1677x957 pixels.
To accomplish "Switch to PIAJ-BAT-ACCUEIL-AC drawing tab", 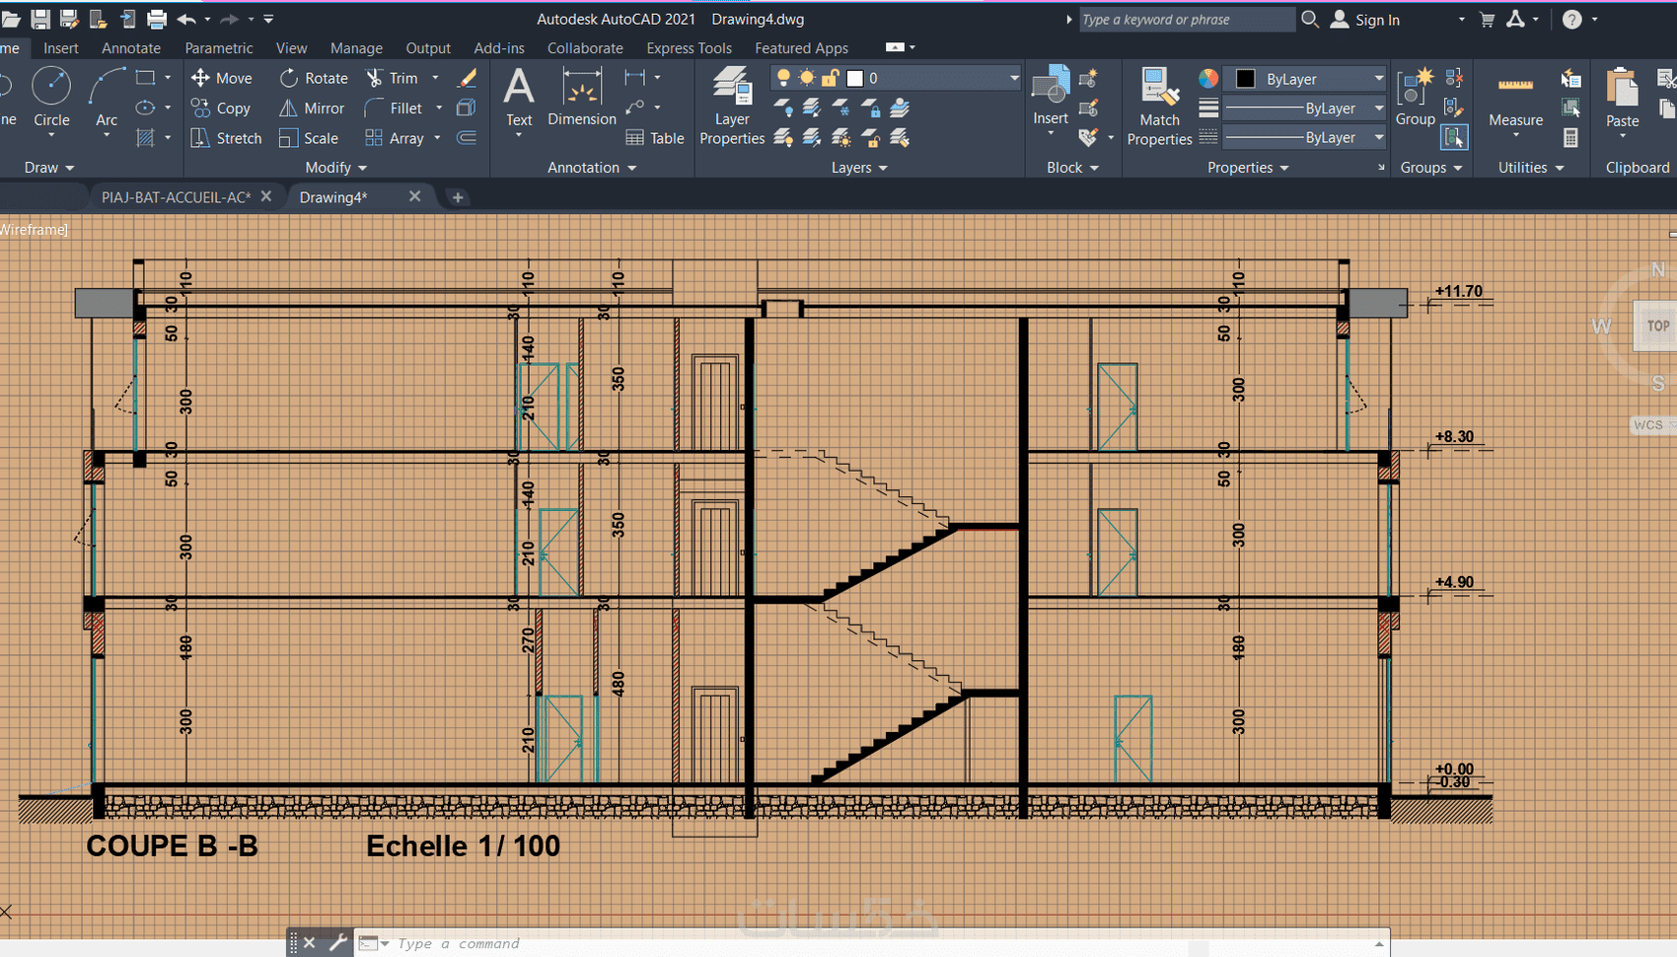I will pyautogui.click(x=176, y=197).
